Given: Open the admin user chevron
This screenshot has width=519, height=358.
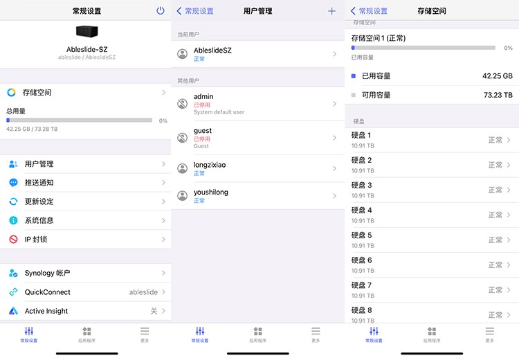Looking at the screenshot, I should (x=335, y=104).
